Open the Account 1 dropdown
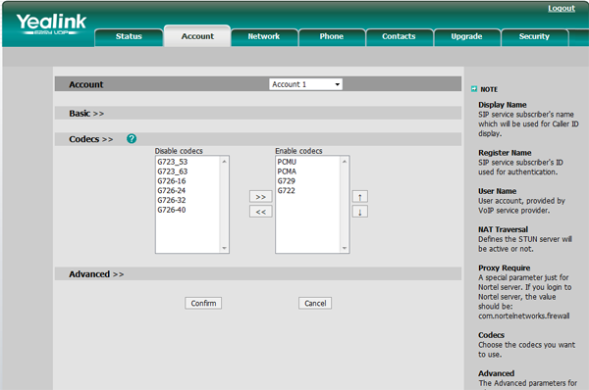The height and width of the screenshot is (390, 589). point(305,84)
